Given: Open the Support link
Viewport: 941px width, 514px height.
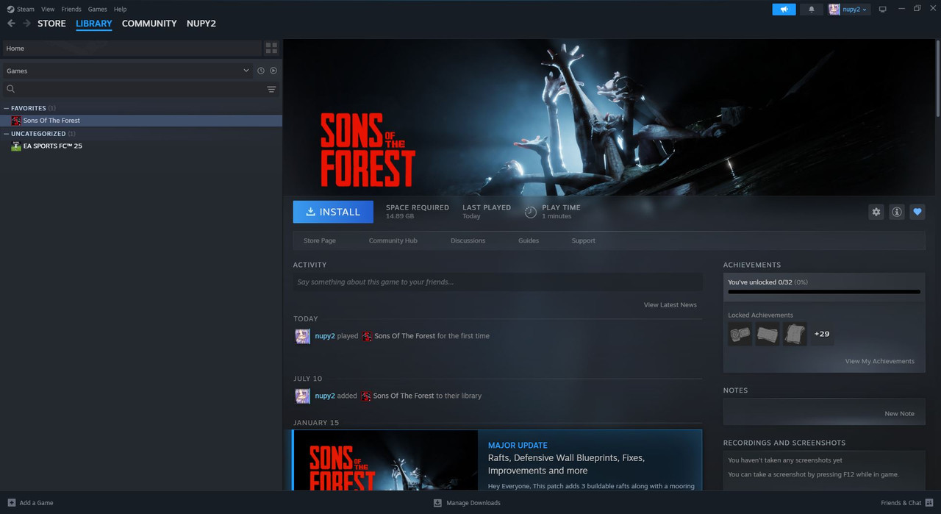Looking at the screenshot, I should pos(584,240).
